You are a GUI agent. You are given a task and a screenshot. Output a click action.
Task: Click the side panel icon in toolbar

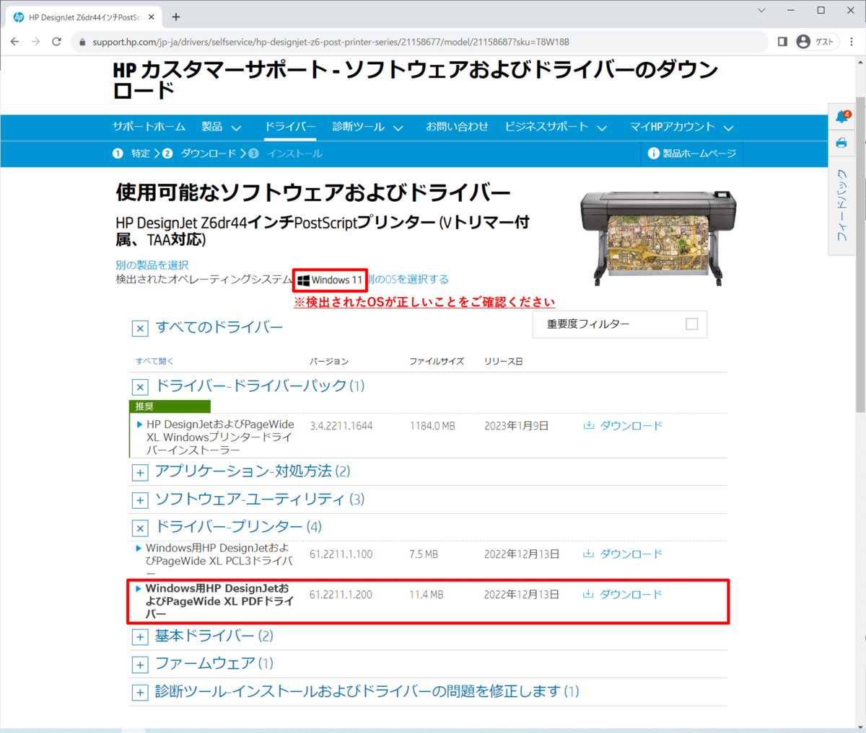click(x=782, y=42)
